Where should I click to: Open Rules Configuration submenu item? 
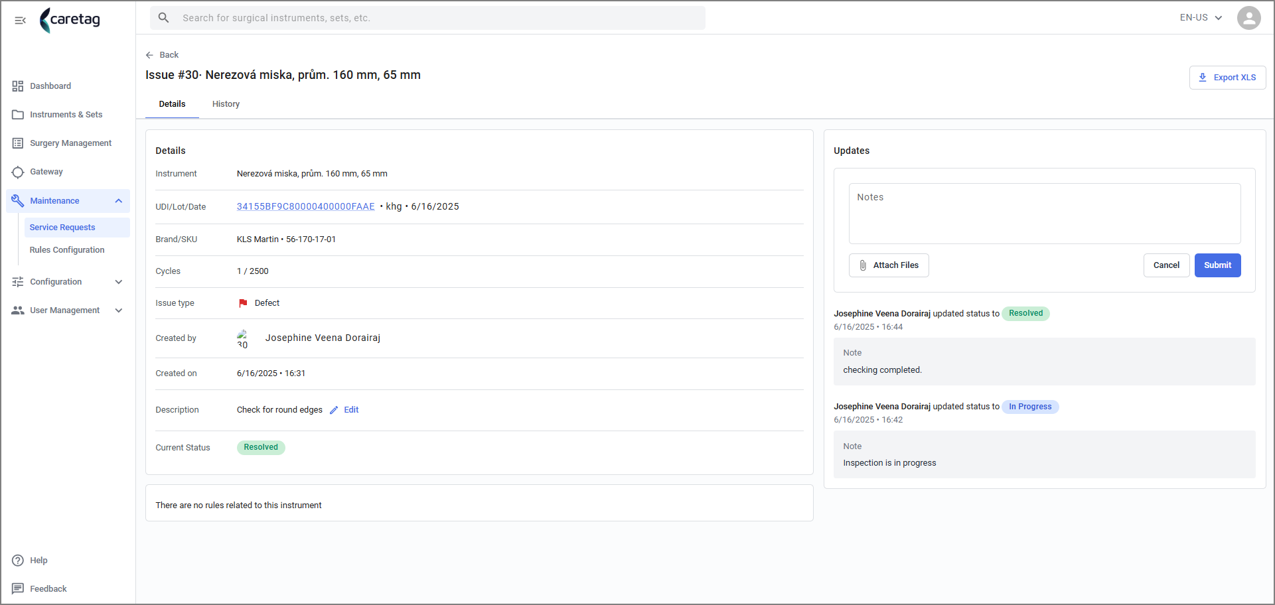pyautogui.click(x=67, y=250)
